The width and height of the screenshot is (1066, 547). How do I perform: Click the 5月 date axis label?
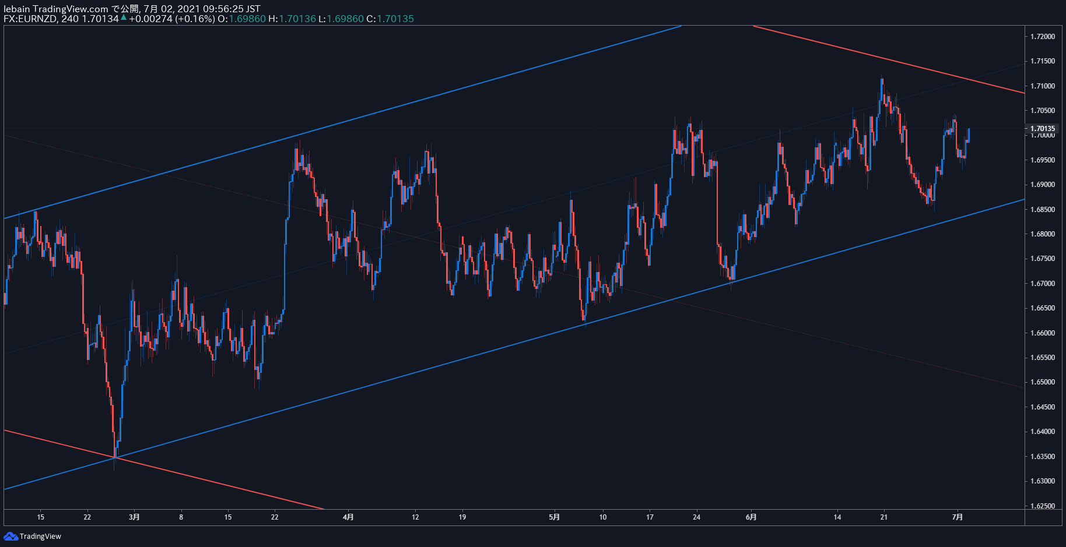[x=555, y=517]
